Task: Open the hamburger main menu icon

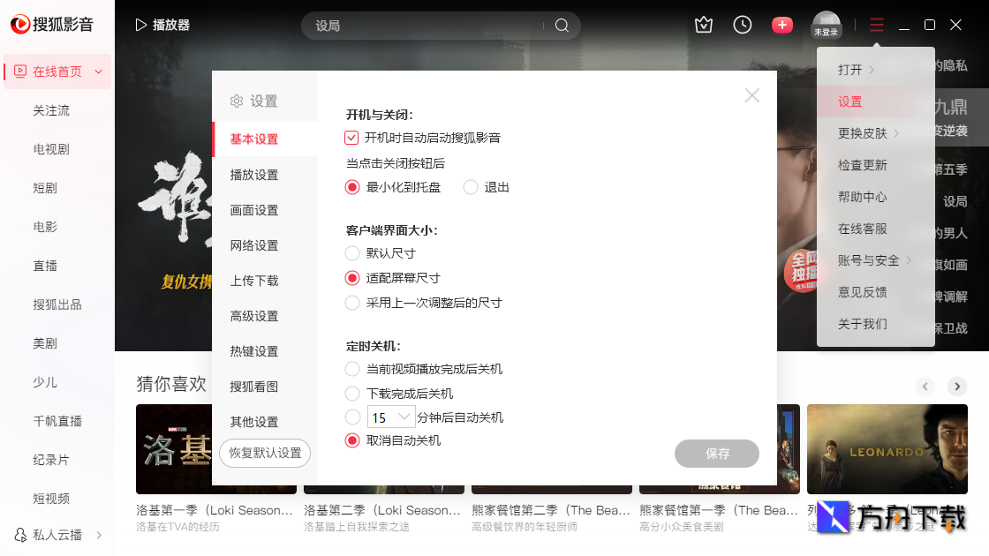Action: point(876,25)
